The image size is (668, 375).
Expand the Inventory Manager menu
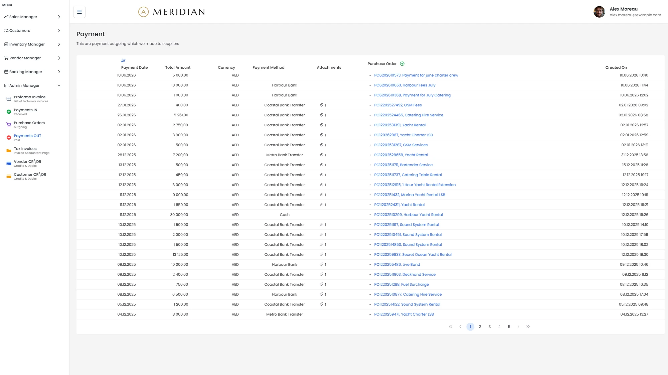[32, 44]
